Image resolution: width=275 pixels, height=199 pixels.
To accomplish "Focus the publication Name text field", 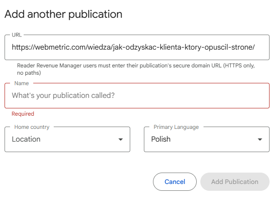I will pos(137,96).
